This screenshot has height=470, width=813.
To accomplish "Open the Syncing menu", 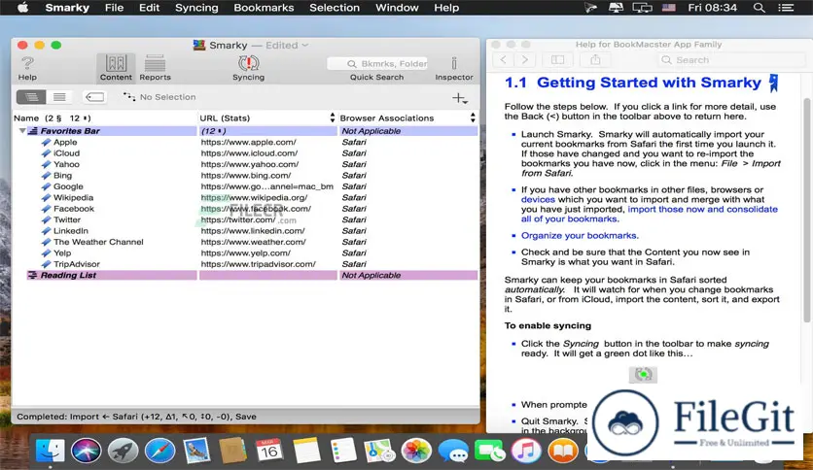I will tap(196, 8).
